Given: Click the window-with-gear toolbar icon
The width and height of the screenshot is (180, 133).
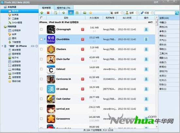Looking at the screenshot, I should click(x=56, y=13).
